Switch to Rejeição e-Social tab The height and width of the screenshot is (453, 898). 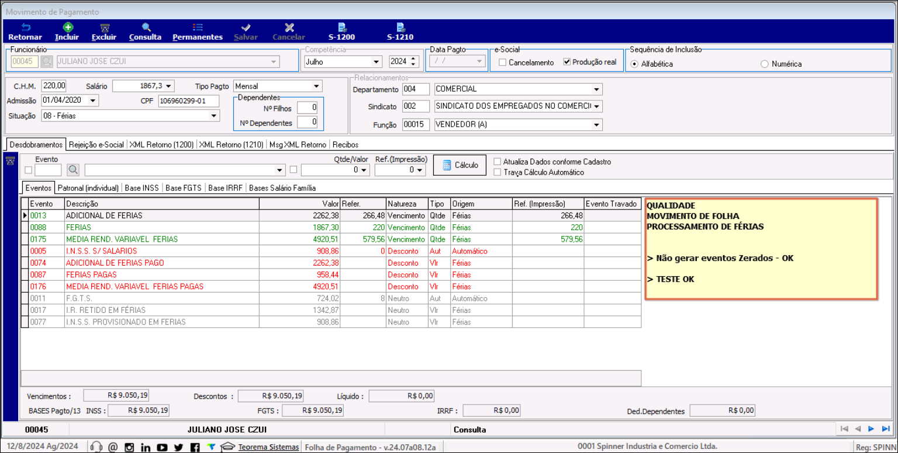96,144
